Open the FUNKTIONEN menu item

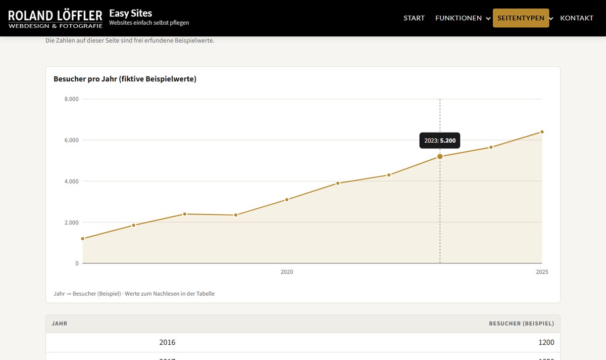pos(459,18)
